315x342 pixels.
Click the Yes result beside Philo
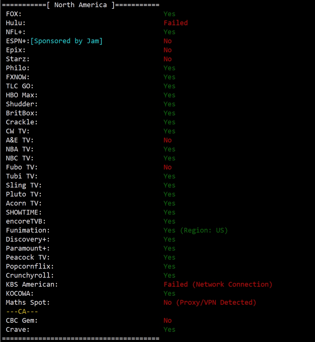(x=169, y=68)
